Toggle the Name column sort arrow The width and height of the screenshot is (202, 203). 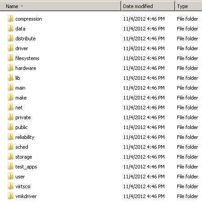(x=22, y=6)
